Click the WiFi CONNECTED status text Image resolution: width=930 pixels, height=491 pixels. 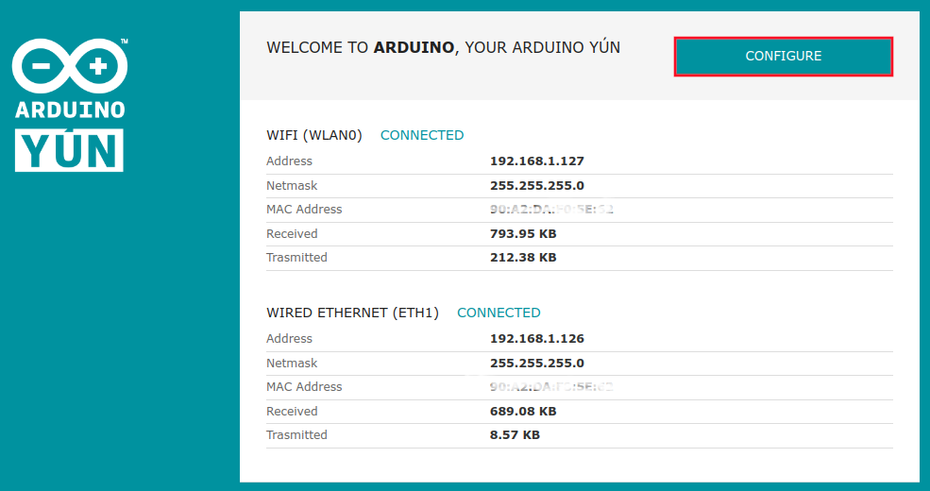point(422,135)
